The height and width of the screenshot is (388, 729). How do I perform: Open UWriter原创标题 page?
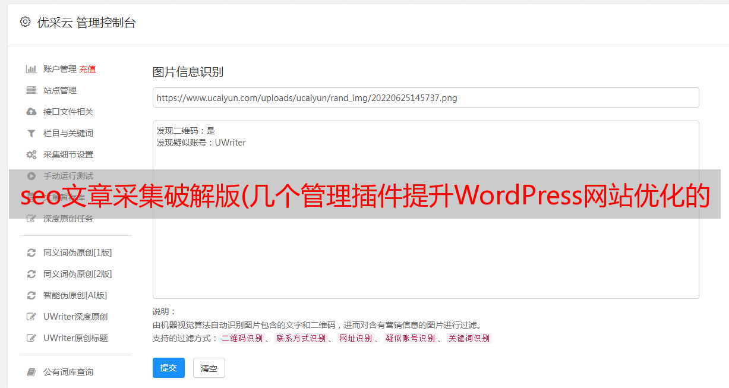tap(75, 338)
